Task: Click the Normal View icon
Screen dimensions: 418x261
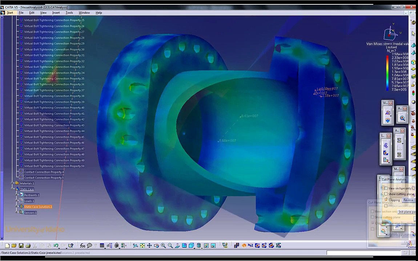Action: [177, 245]
